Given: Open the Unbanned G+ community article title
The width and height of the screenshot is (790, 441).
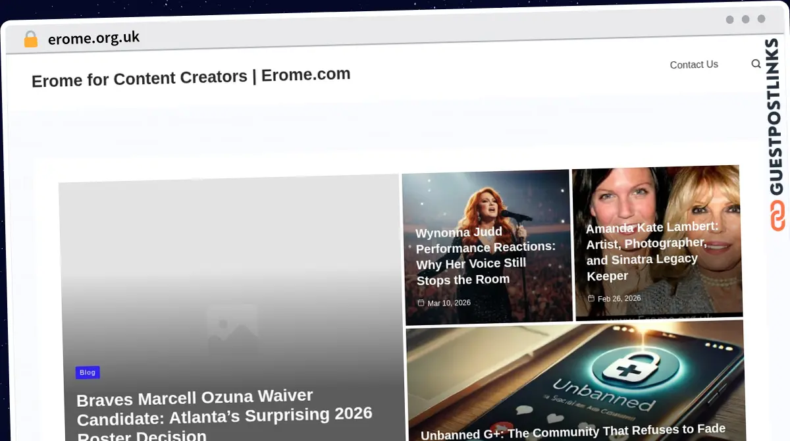Looking at the screenshot, I should coord(573,432).
